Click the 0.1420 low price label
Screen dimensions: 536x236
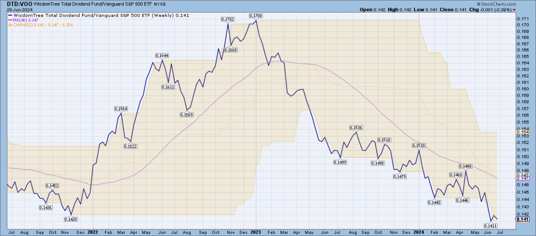point(71,219)
